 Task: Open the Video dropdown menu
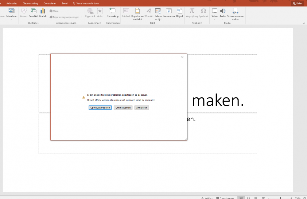(215, 19)
